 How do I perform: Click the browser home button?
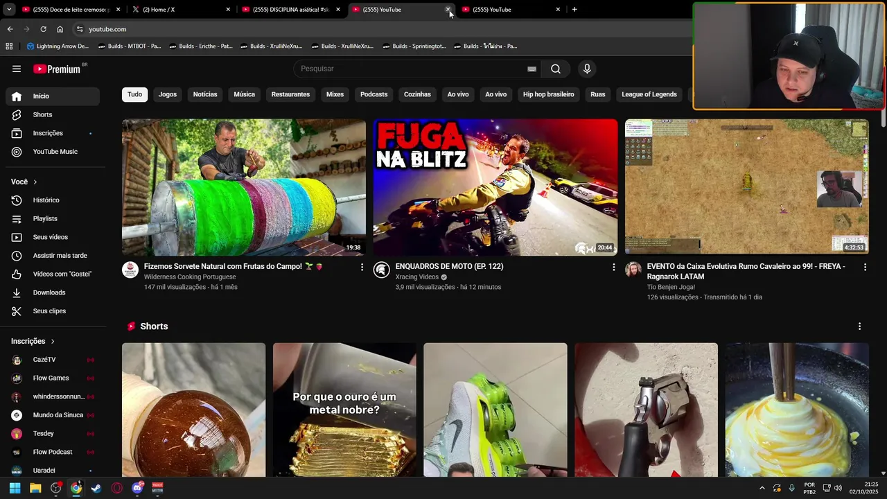[x=60, y=29]
